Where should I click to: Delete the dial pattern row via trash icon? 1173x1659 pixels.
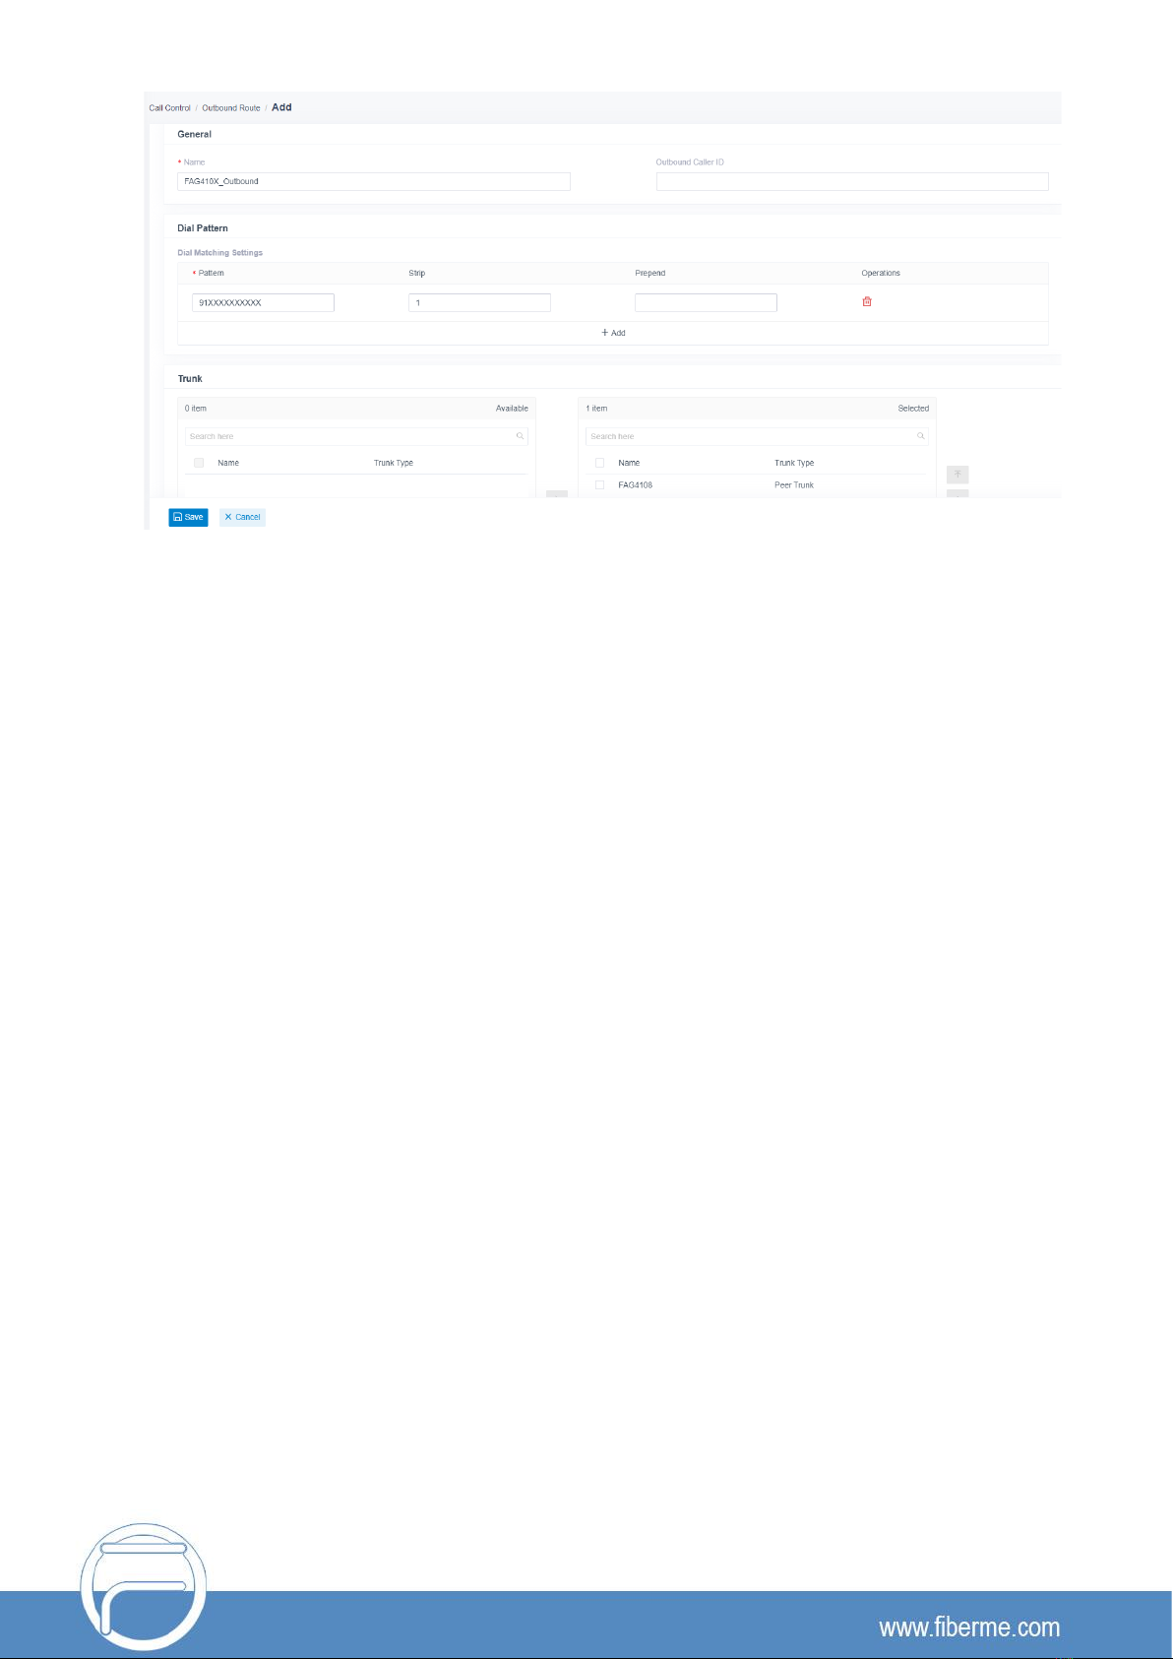click(867, 302)
